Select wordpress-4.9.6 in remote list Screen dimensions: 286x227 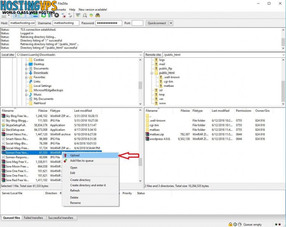[160, 139]
